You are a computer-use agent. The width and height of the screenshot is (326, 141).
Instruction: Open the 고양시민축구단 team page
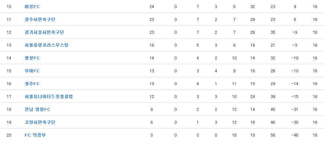pyautogui.click(x=40, y=122)
